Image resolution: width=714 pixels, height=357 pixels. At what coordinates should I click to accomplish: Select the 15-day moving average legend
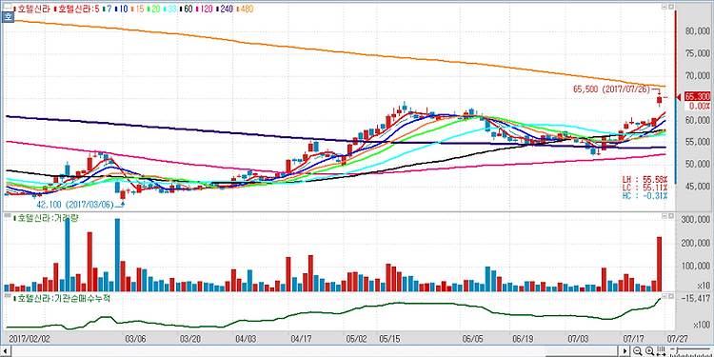[137, 9]
